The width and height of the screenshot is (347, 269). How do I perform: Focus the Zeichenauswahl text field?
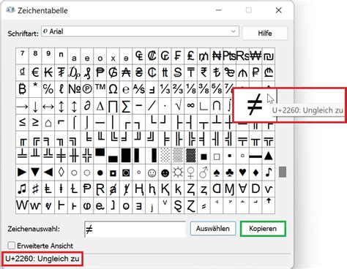[x=135, y=229]
